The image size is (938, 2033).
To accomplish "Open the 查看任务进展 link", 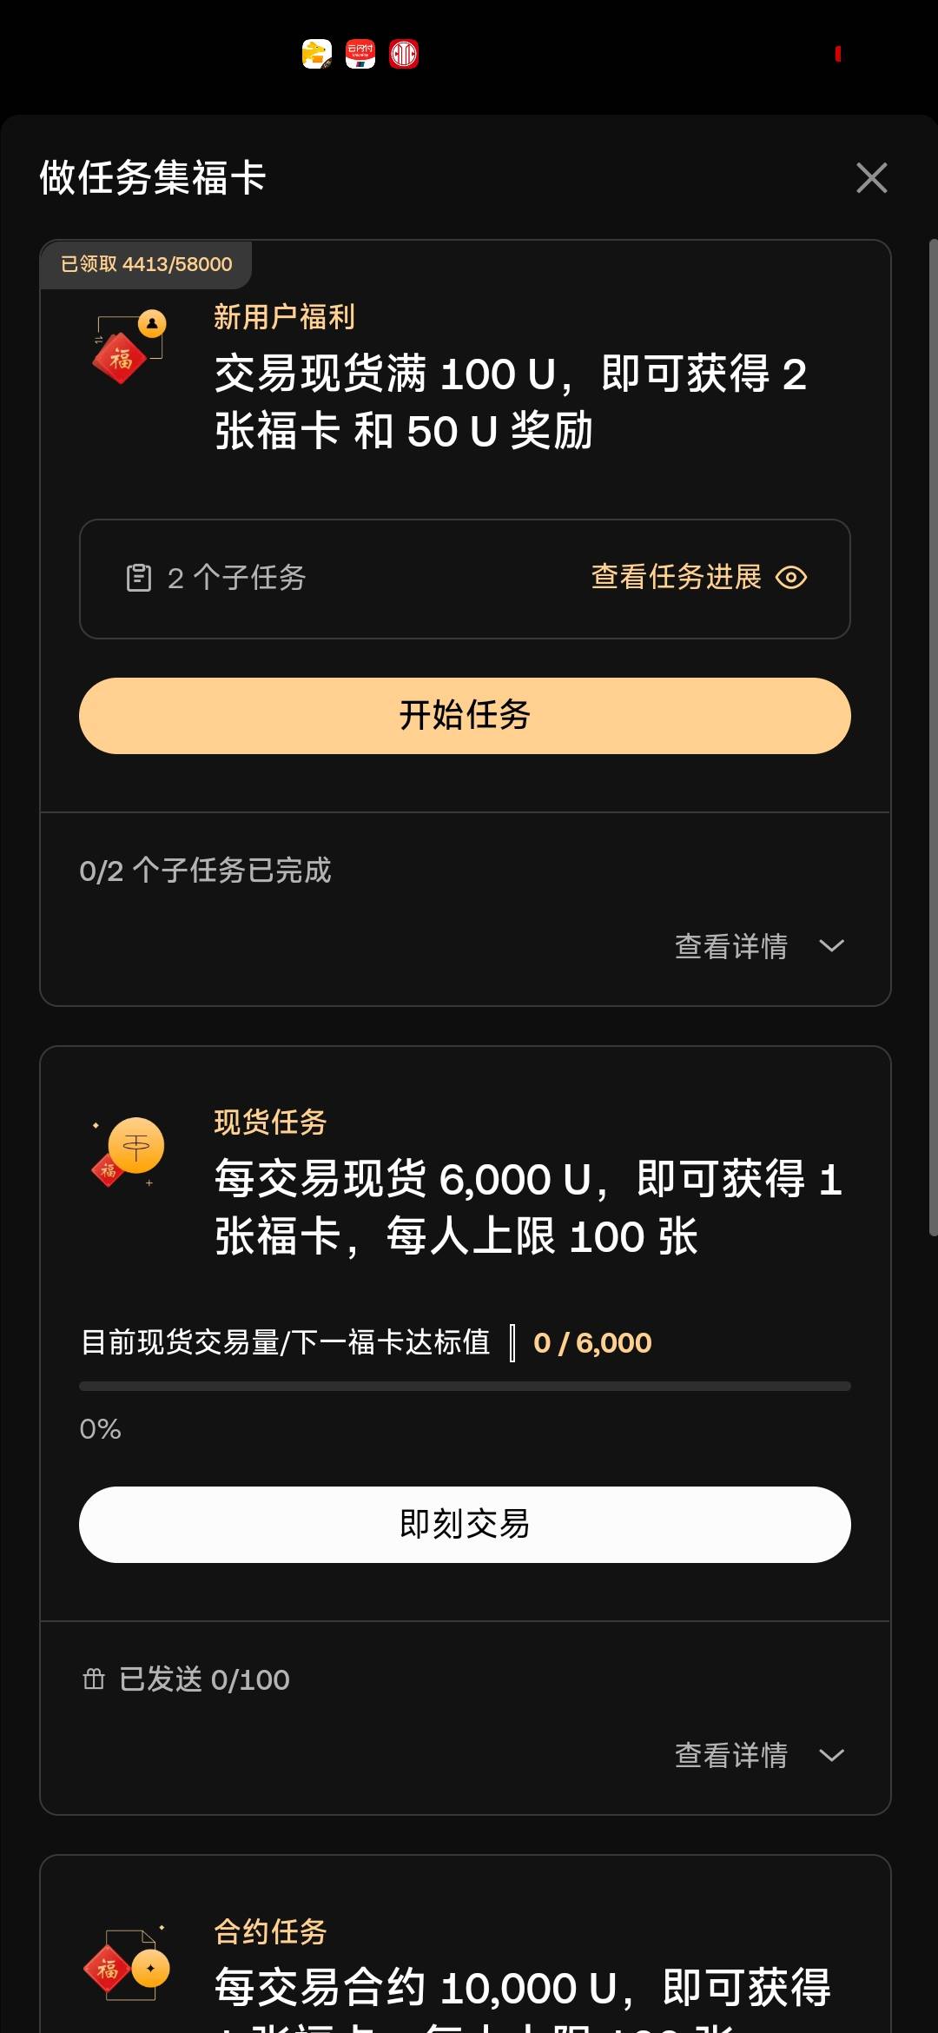I will [676, 577].
